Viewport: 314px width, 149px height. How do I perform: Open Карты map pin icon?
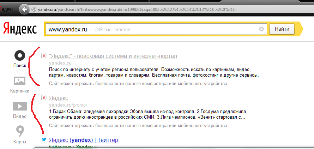20,132
